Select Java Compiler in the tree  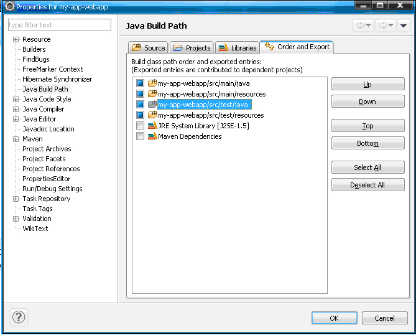[43, 109]
